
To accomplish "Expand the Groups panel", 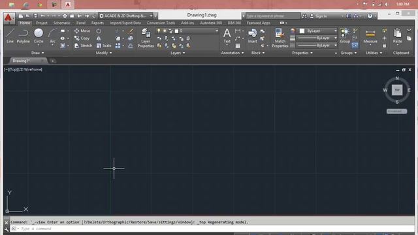I will 348,53.
